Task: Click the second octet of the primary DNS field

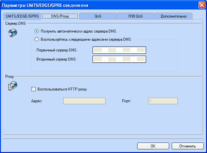Action: (112, 50)
